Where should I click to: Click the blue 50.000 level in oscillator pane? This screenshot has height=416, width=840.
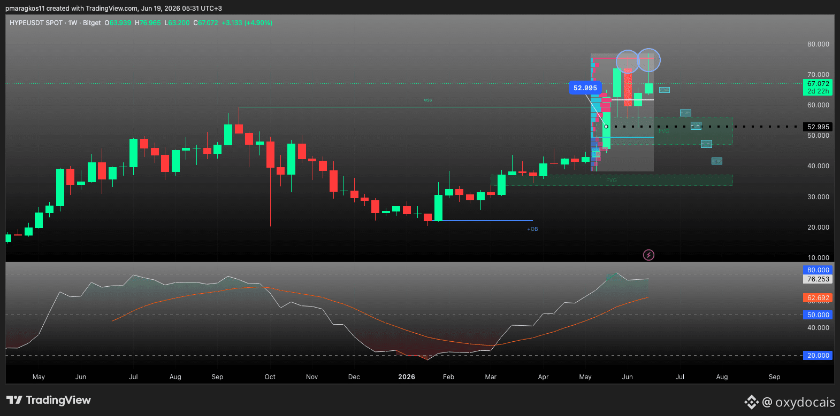[x=818, y=315]
